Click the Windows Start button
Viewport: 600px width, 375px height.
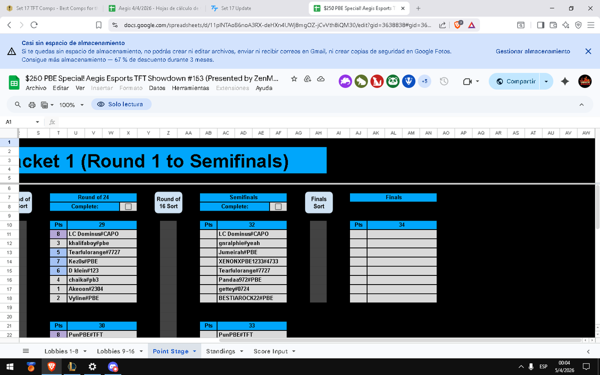pyautogui.click(x=10, y=366)
